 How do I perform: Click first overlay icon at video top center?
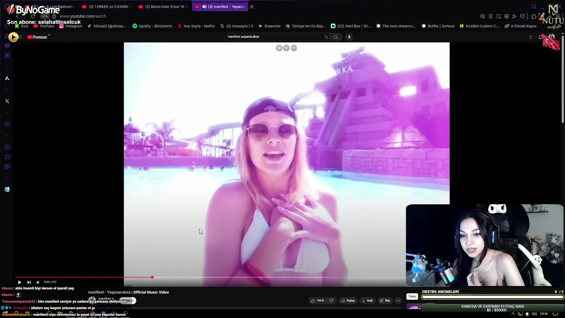279,48
